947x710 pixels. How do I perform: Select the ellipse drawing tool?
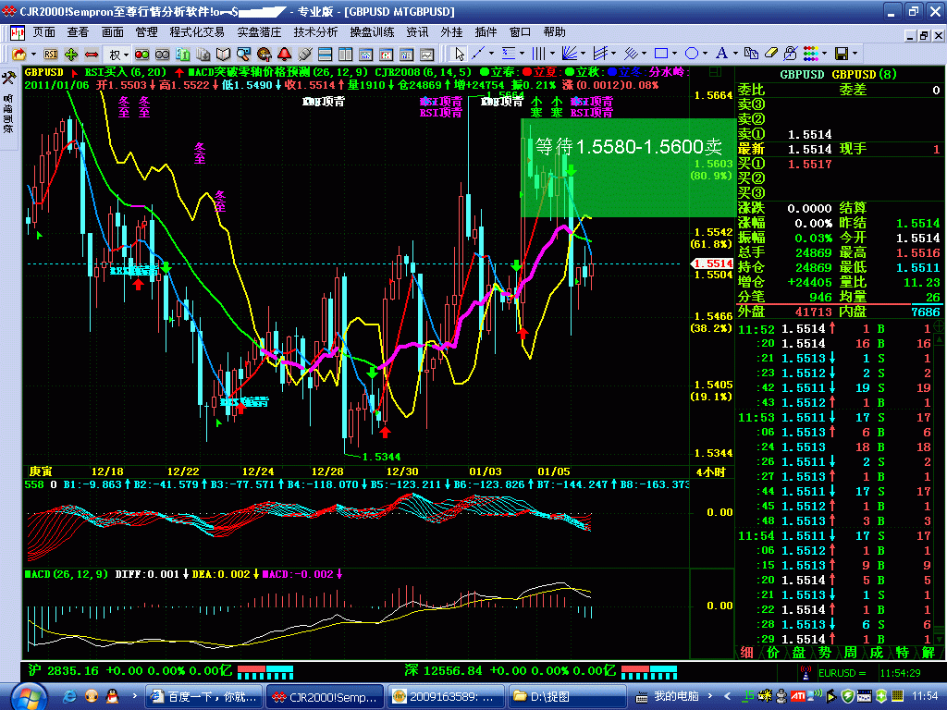[x=692, y=54]
